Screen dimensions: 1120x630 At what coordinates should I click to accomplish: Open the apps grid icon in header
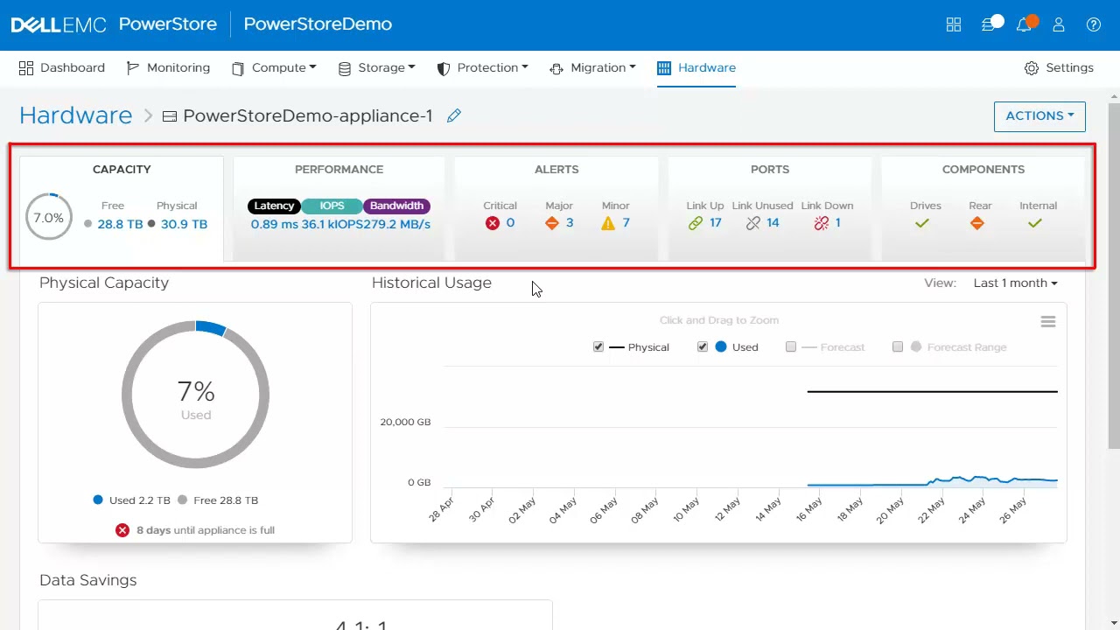coord(954,24)
